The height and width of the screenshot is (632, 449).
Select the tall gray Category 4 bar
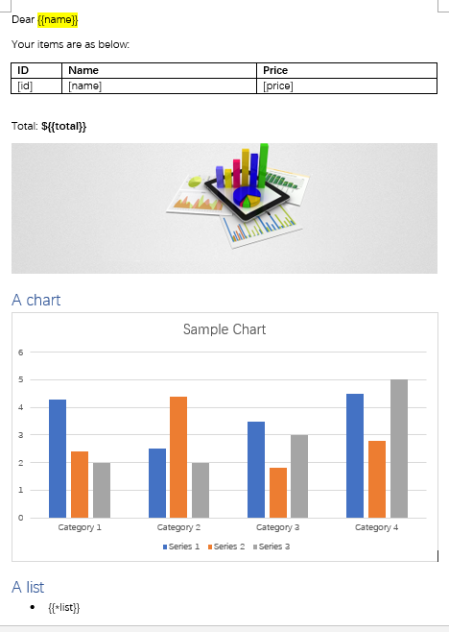pos(399,449)
